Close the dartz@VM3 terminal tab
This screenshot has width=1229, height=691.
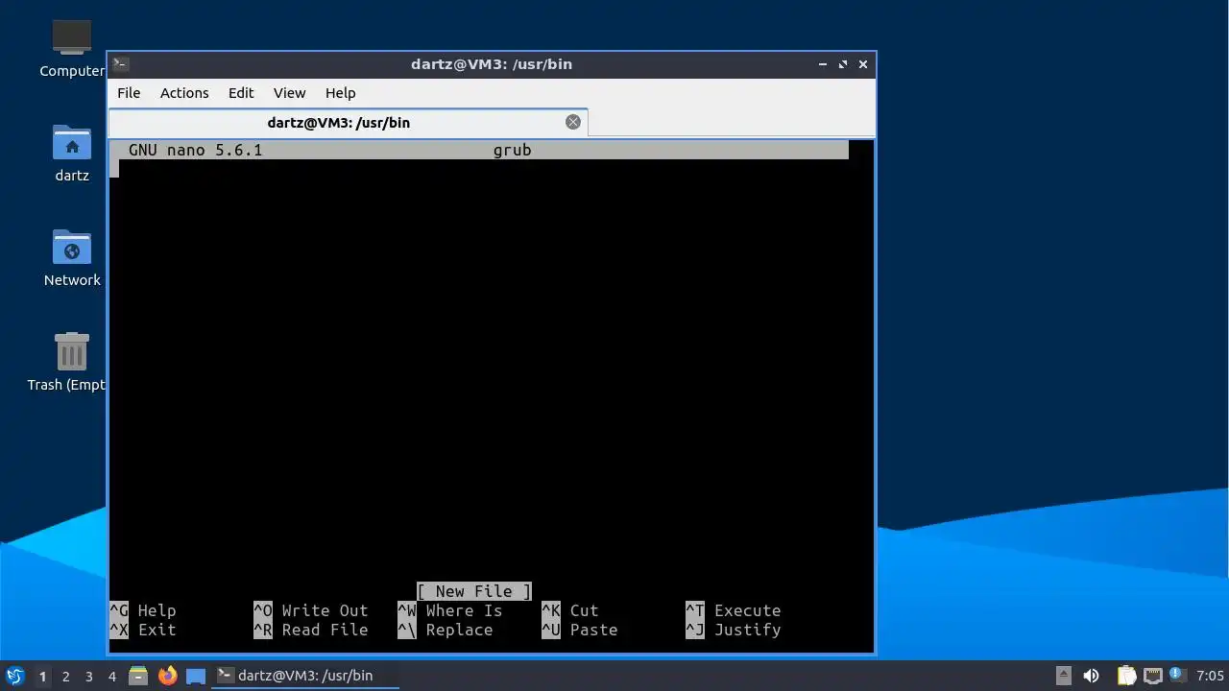[573, 122]
